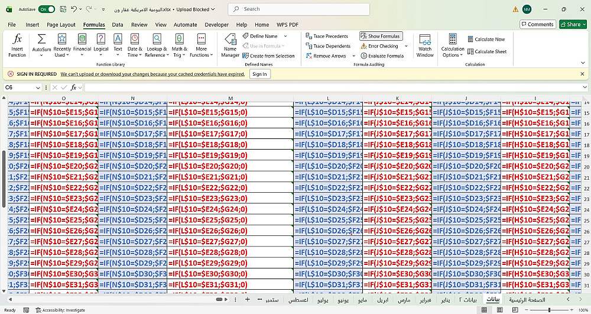Open the Data ribbon tab
The image size is (591, 314).
pos(118,25)
